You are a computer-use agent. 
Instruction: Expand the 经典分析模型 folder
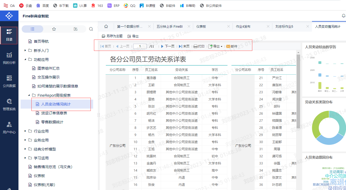coord(25,149)
